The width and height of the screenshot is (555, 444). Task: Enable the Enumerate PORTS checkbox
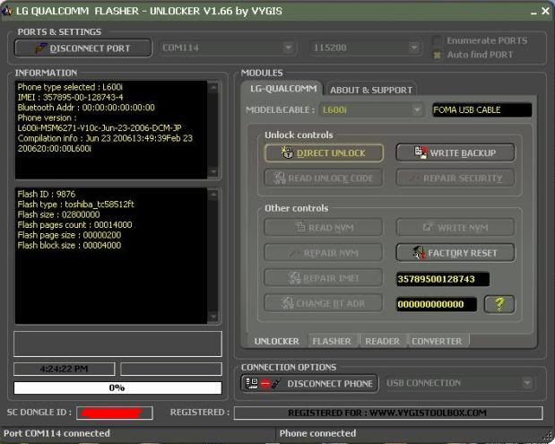click(x=438, y=40)
